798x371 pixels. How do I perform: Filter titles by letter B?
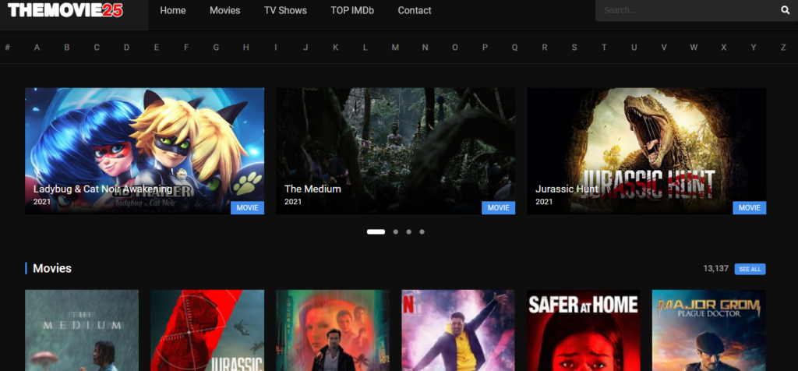tap(67, 48)
